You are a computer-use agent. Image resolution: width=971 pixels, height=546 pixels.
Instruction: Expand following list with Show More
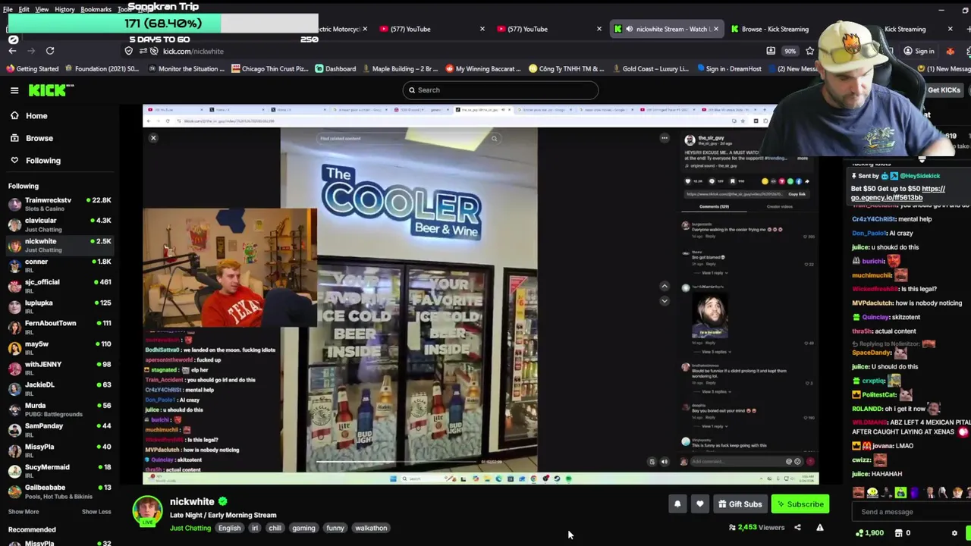pos(24,512)
